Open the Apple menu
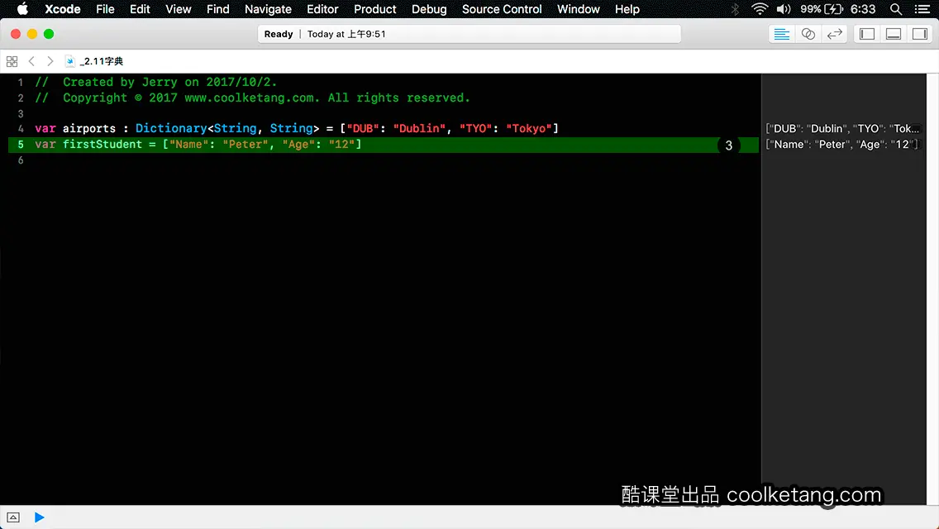939x529 pixels. [22, 9]
